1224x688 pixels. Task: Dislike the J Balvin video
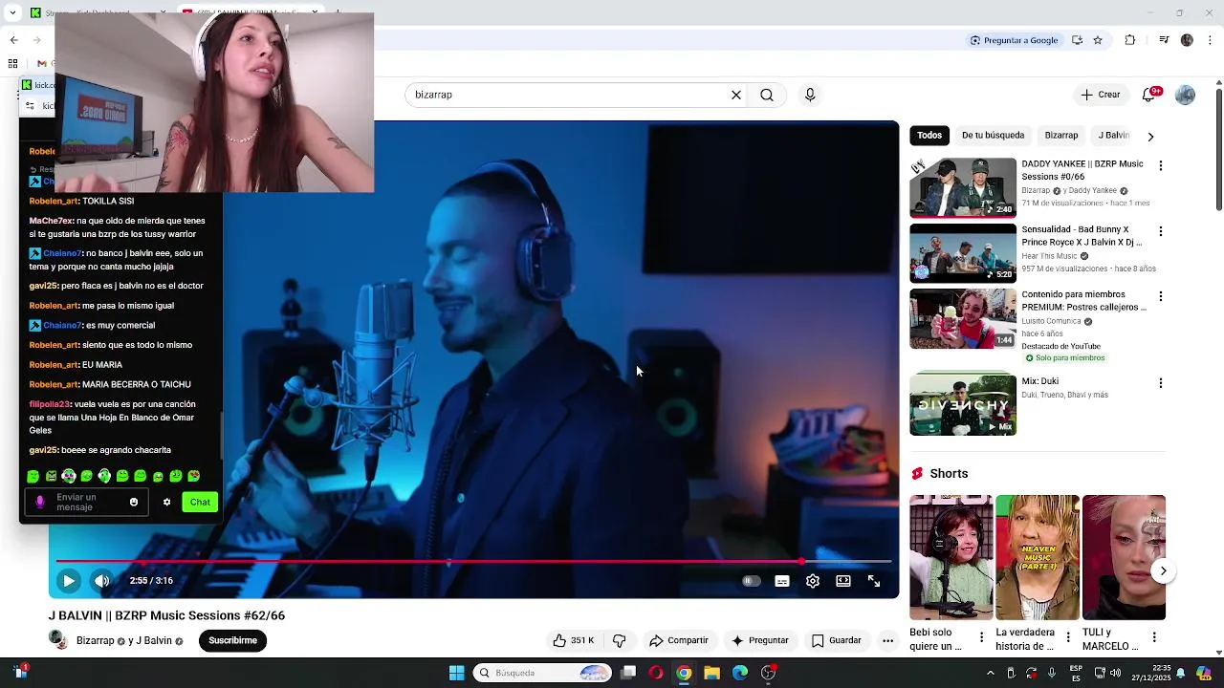(x=619, y=640)
